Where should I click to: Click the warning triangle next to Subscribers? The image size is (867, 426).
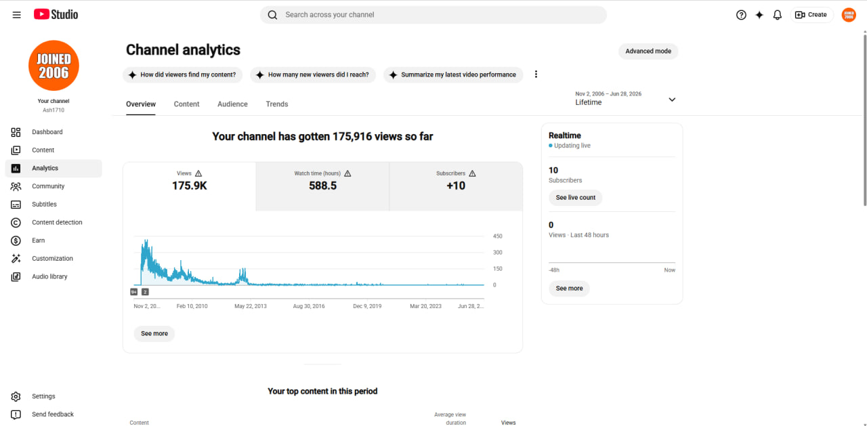point(472,173)
